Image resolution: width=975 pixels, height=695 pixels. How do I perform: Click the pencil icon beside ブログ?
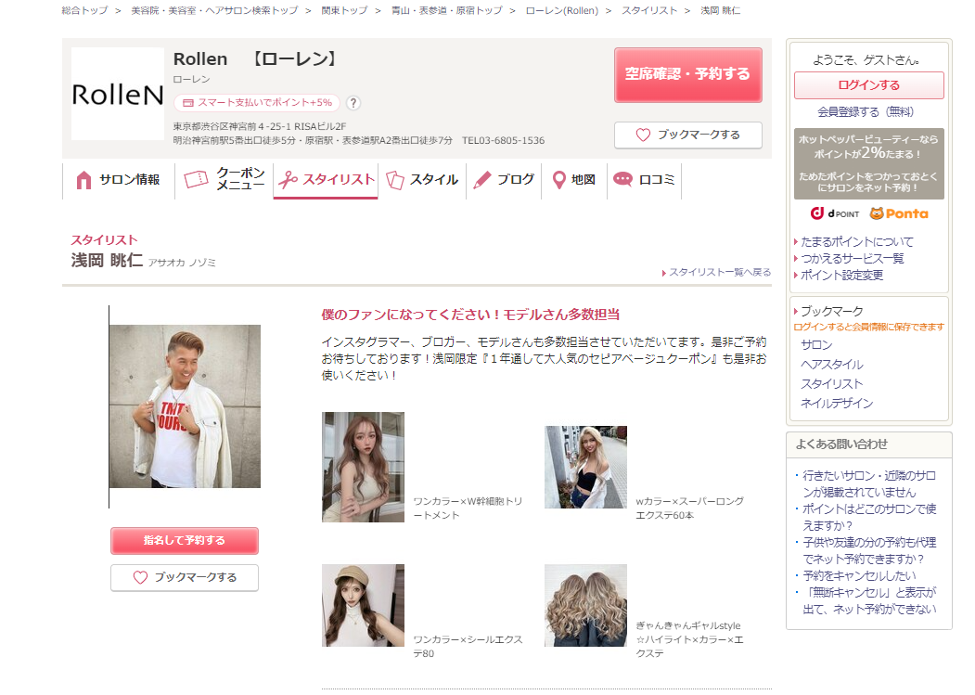pos(482,180)
